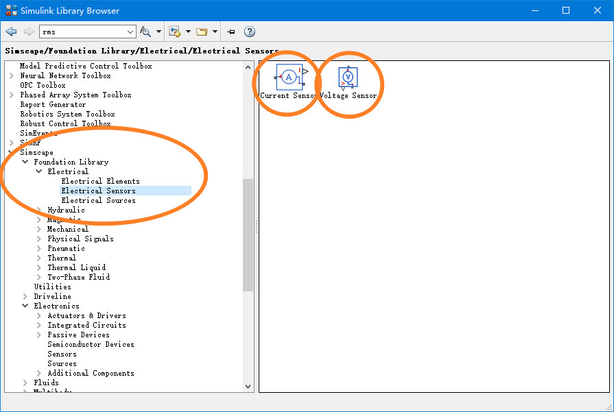This screenshot has height=412, width=614.
Task: Select 'Electrical Sensors' in the tree
Action: [98, 191]
